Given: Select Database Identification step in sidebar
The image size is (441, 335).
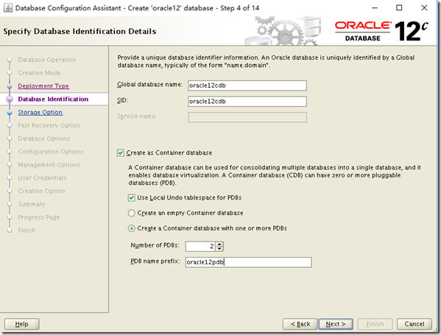Looking at the screenshot, I should click(53, 99).
